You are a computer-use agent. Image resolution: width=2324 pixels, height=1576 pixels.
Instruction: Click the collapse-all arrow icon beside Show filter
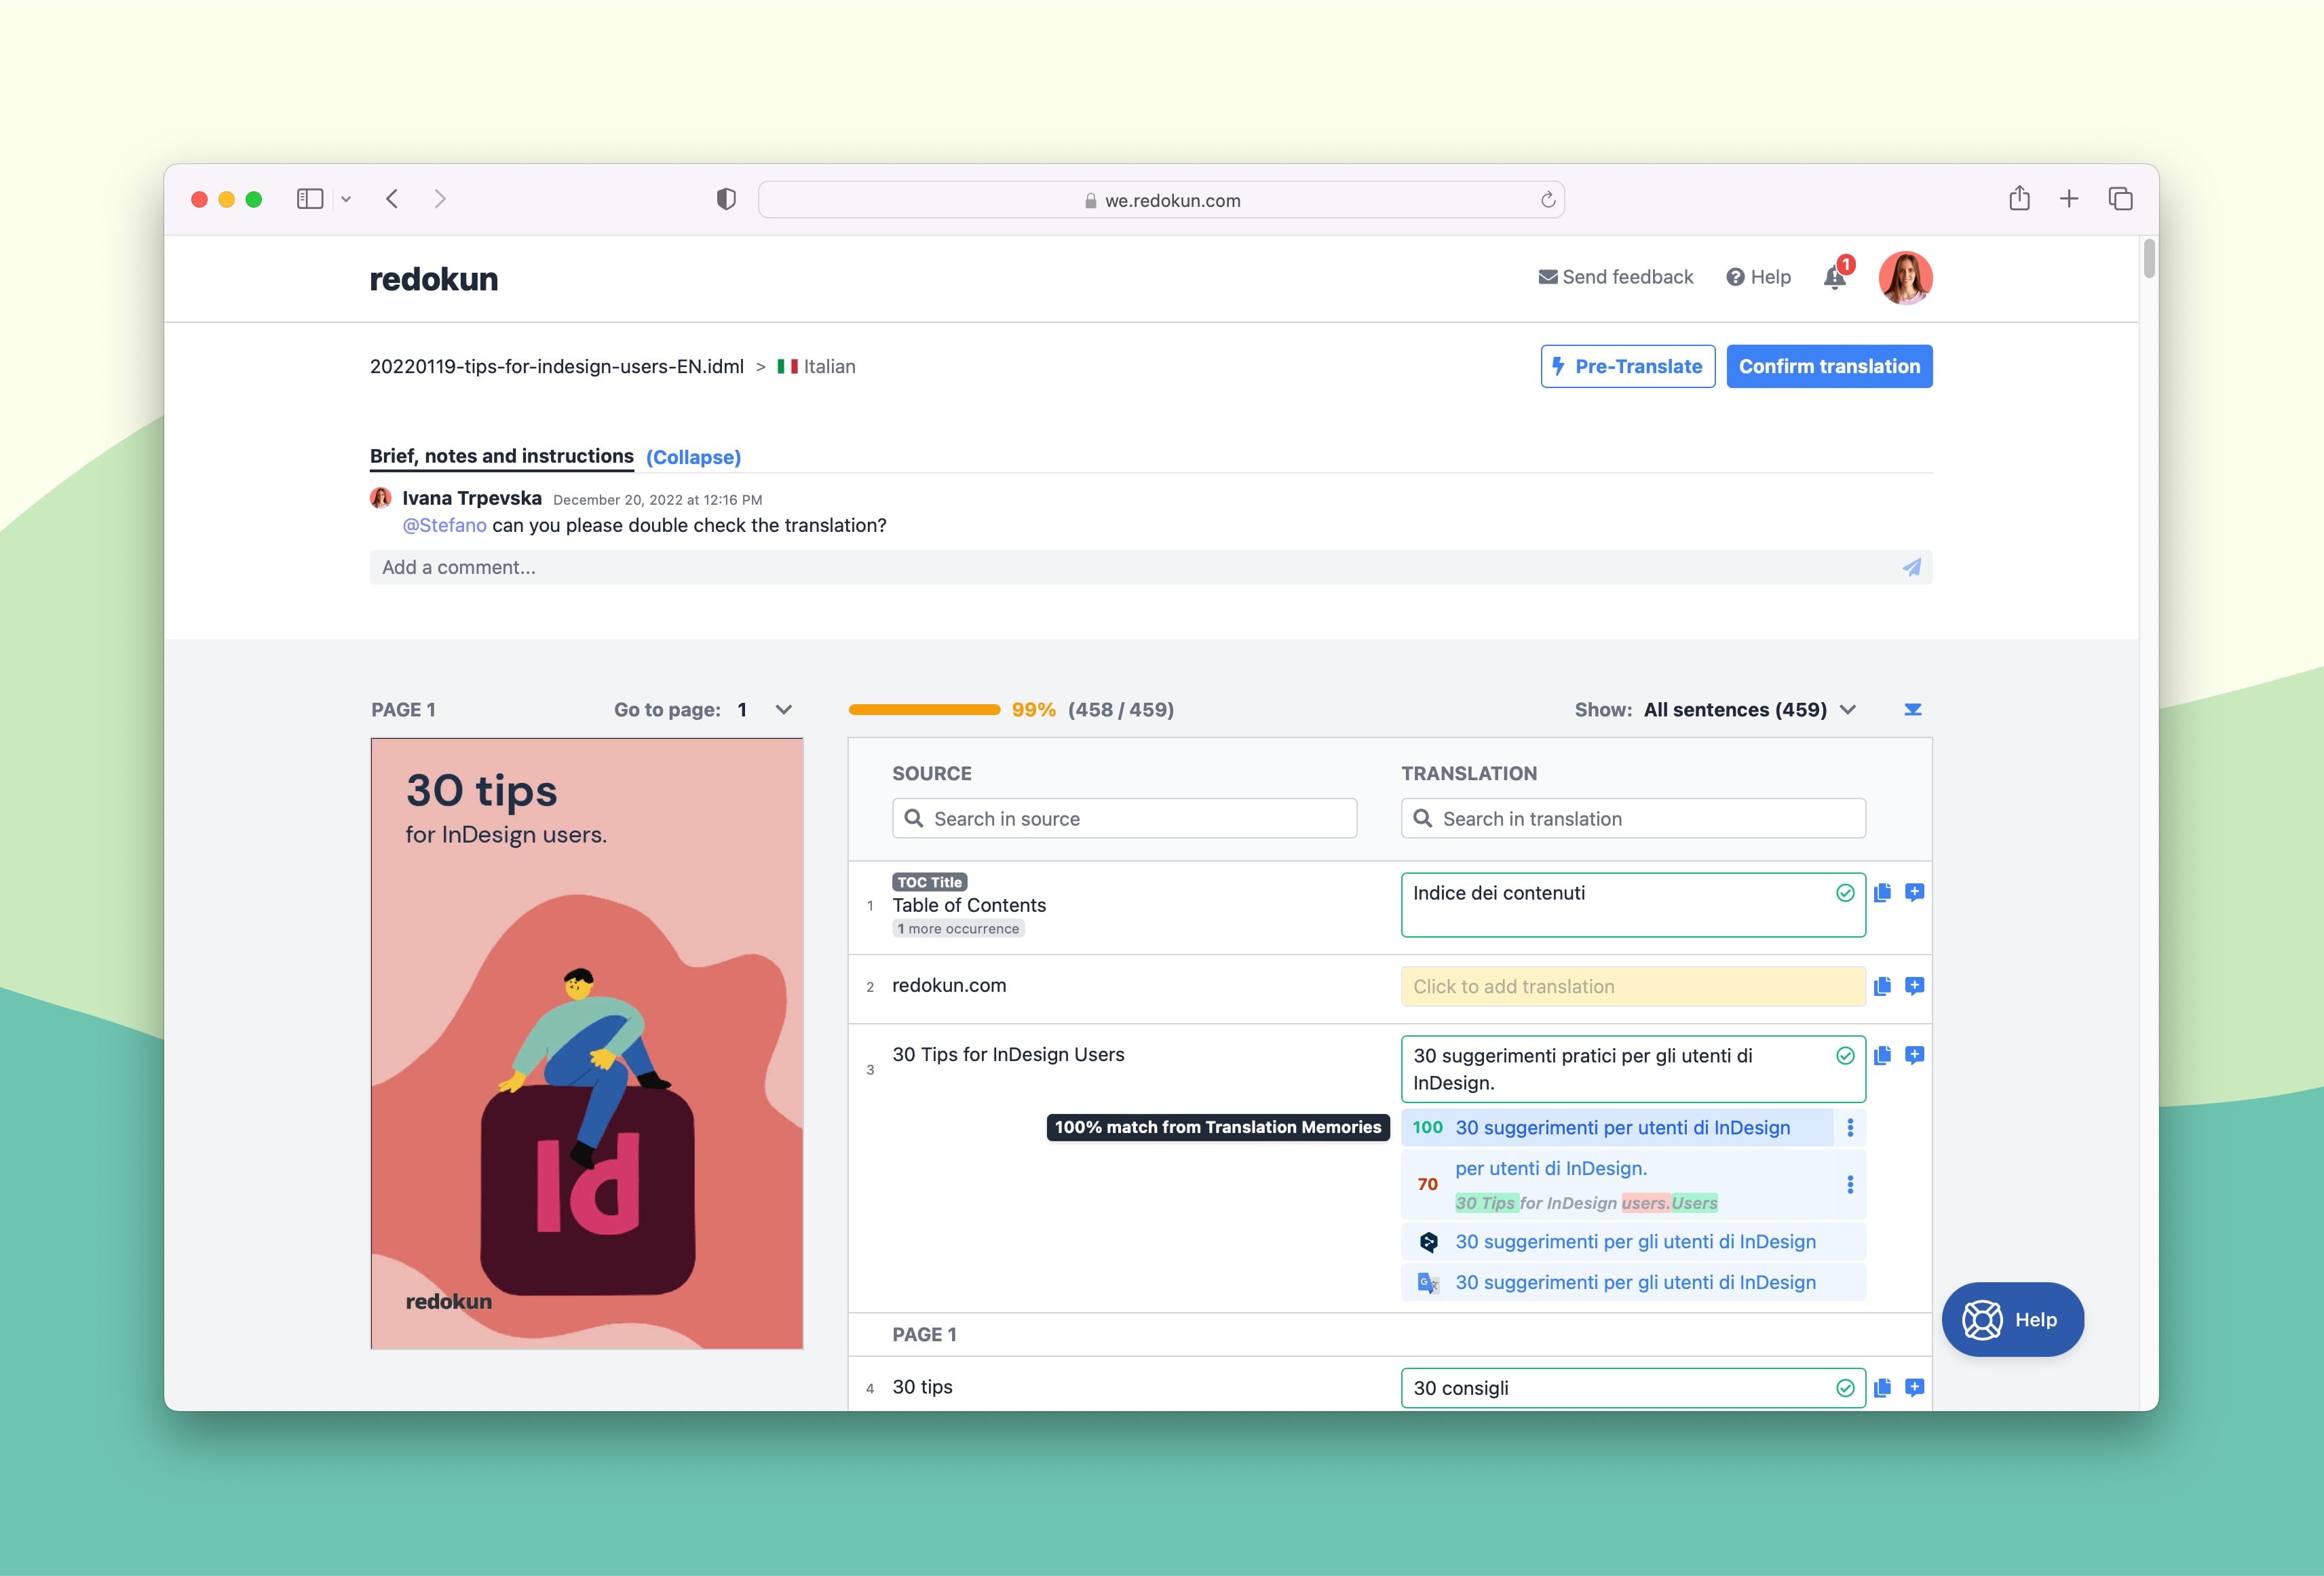pos(1912,710)
